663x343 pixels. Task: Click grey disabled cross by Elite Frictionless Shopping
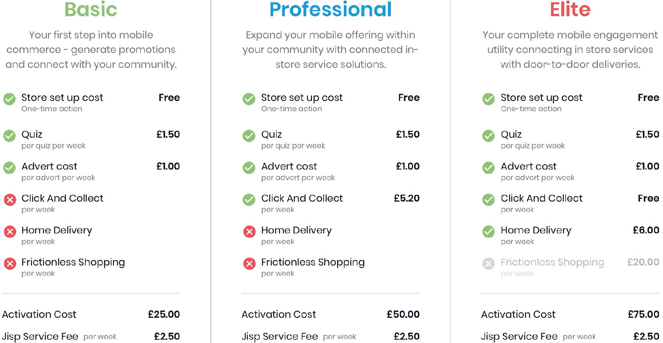click(x=489, y=264)
